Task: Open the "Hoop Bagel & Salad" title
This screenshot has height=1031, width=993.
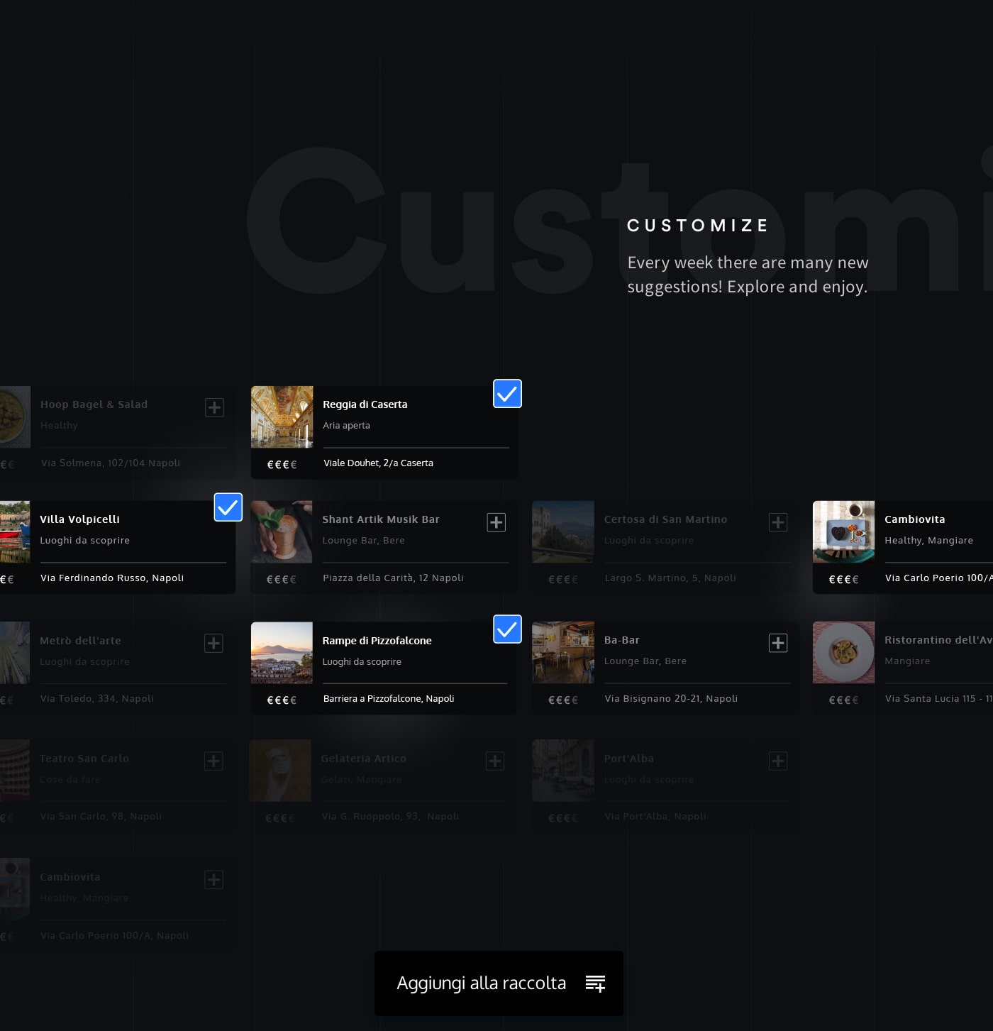Action: tap(94, 404)
